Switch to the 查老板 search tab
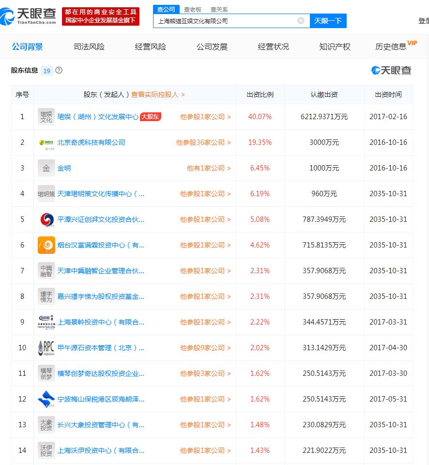The width and height of the screenshot is (429, 465). [193, 10]
